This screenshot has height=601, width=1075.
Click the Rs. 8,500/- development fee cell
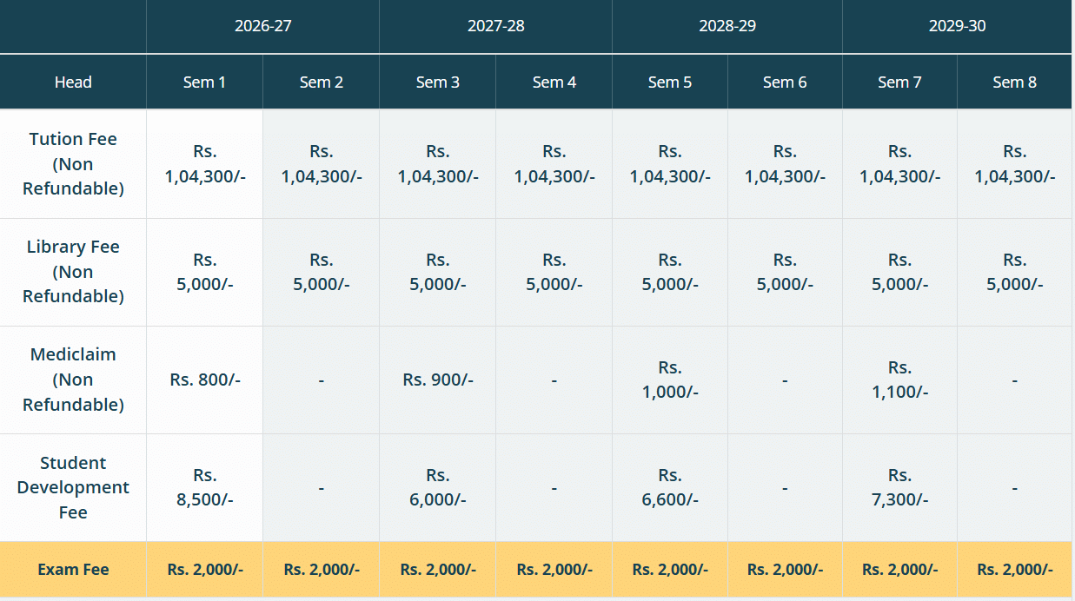point(204,487)
